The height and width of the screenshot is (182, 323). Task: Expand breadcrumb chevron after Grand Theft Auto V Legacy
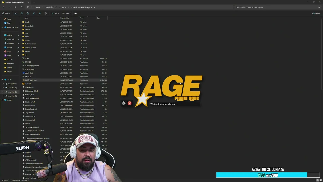click(x=94, y=7)
